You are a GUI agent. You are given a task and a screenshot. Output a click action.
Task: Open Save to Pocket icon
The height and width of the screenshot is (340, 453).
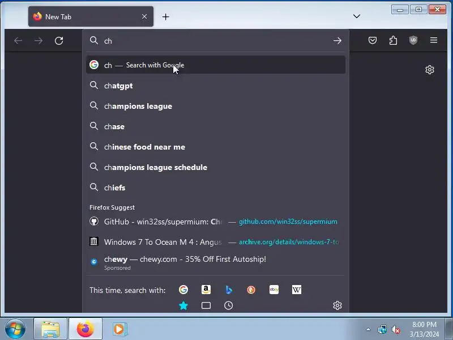coord(373,40)
